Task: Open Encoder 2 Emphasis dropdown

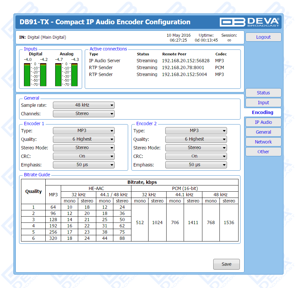Action: 196,165
